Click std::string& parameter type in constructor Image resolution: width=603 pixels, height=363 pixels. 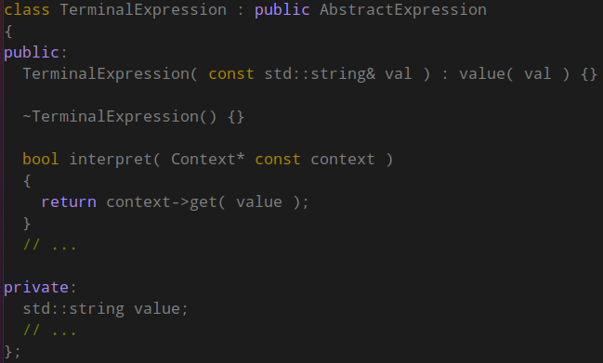coord(320,73)
